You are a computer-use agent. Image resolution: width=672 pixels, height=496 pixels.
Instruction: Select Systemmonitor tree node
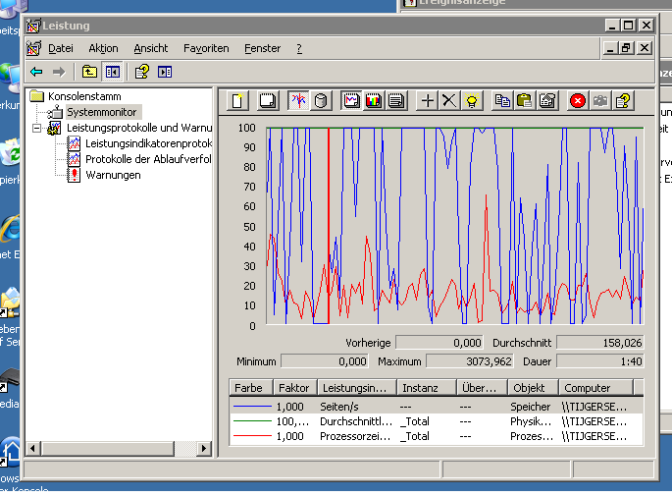pyautogui.click(x=102, y=112)
